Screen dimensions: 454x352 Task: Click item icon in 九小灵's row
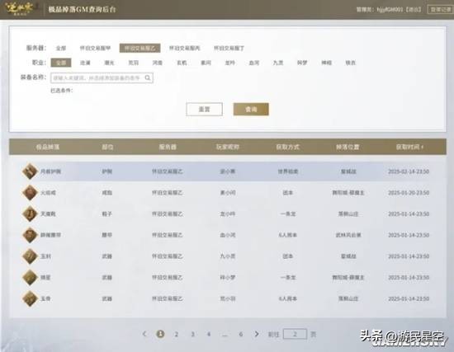click(x=30, y=256)
